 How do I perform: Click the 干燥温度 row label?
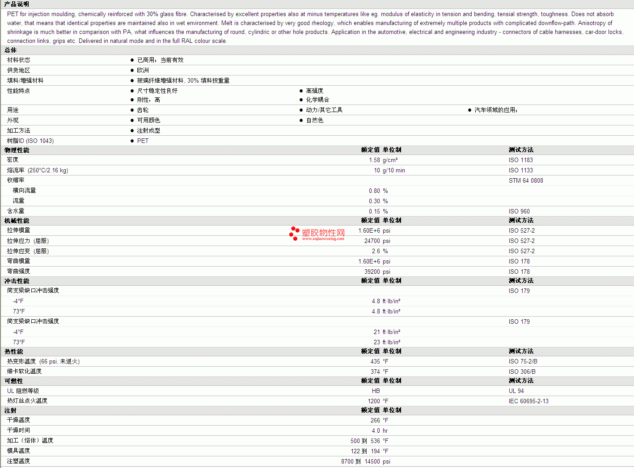point(18,420)
